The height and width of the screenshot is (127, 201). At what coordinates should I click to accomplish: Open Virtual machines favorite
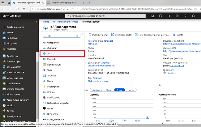[13, 78]
